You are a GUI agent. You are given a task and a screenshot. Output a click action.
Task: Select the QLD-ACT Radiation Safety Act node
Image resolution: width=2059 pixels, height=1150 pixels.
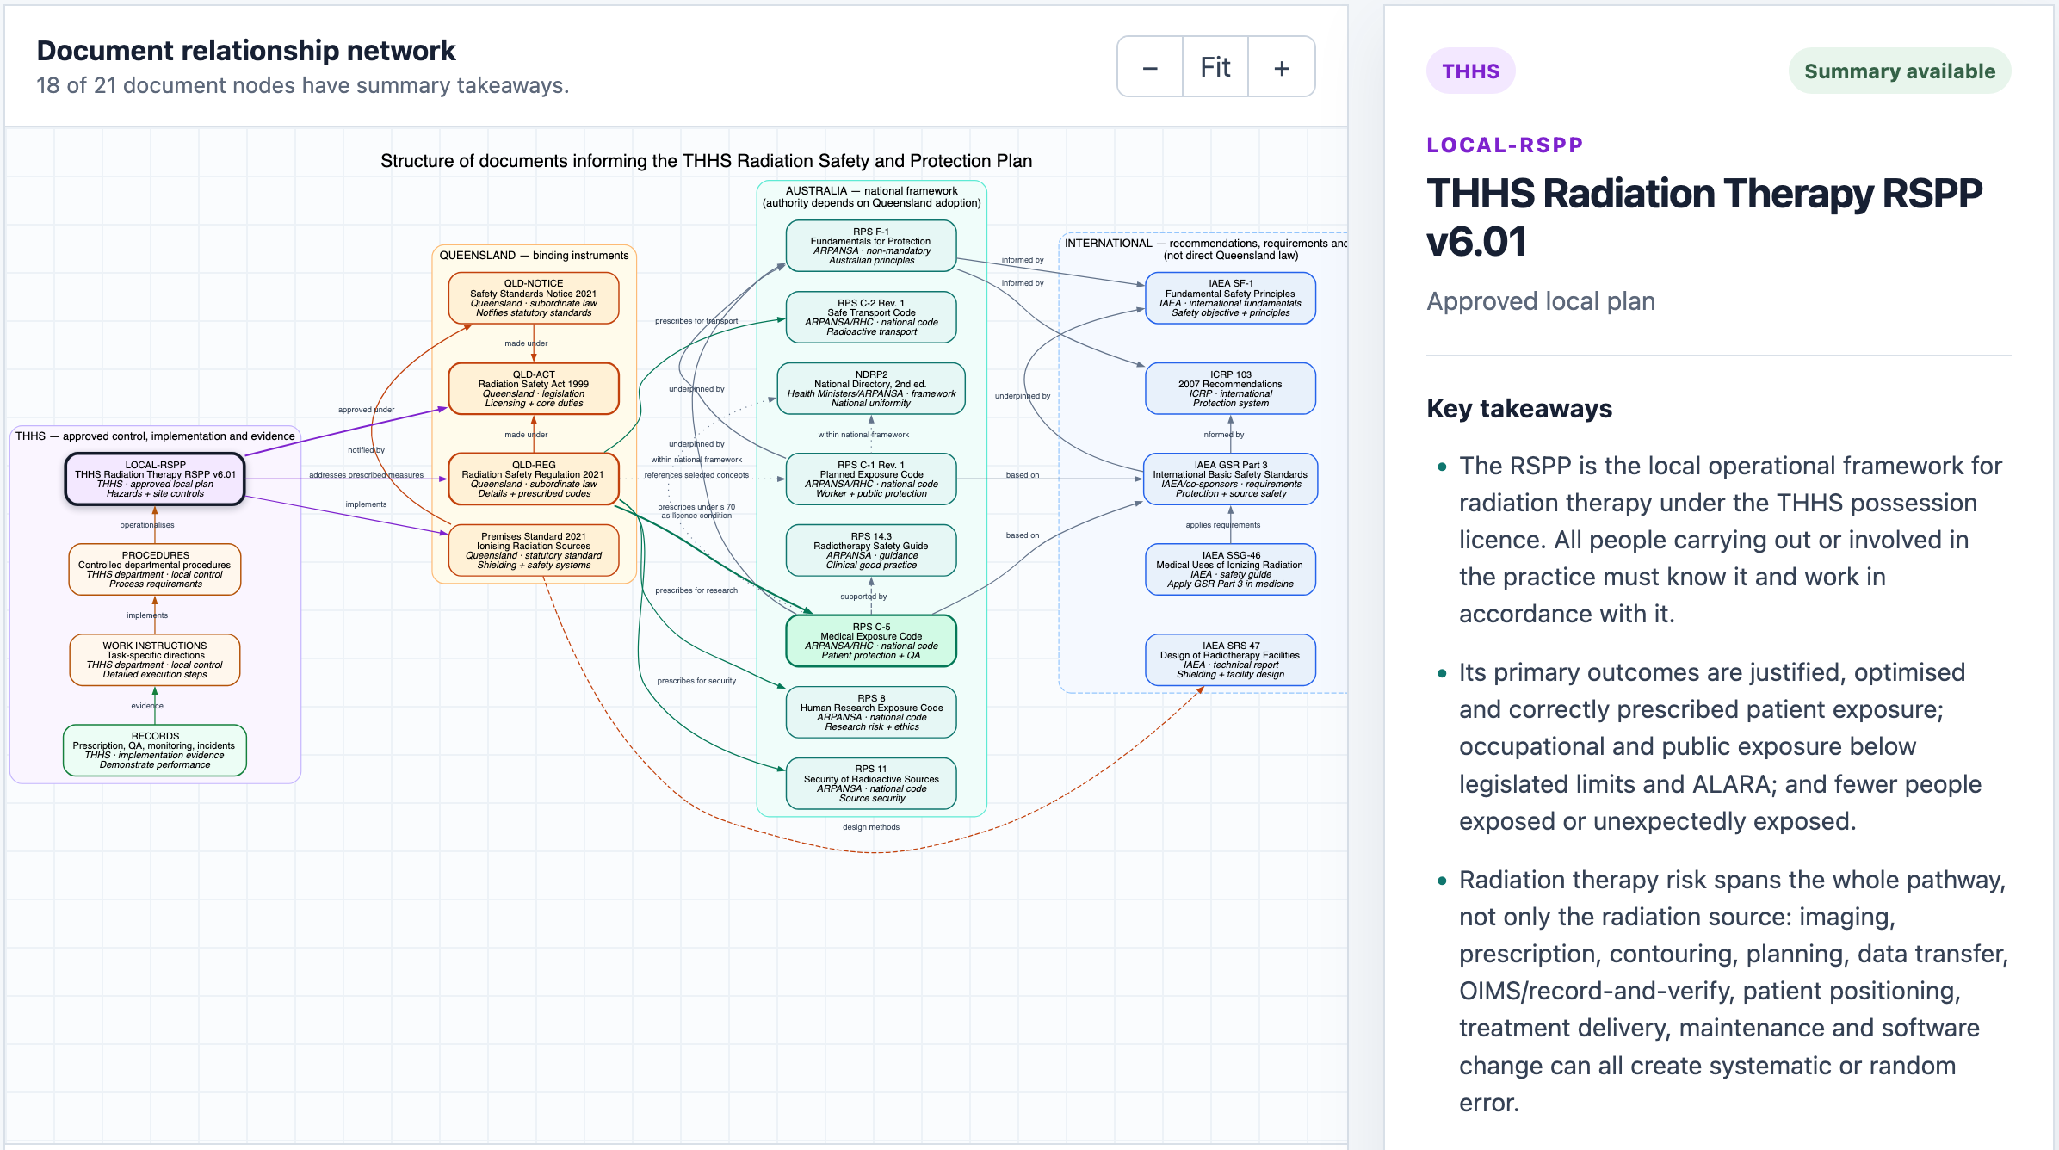534,388
